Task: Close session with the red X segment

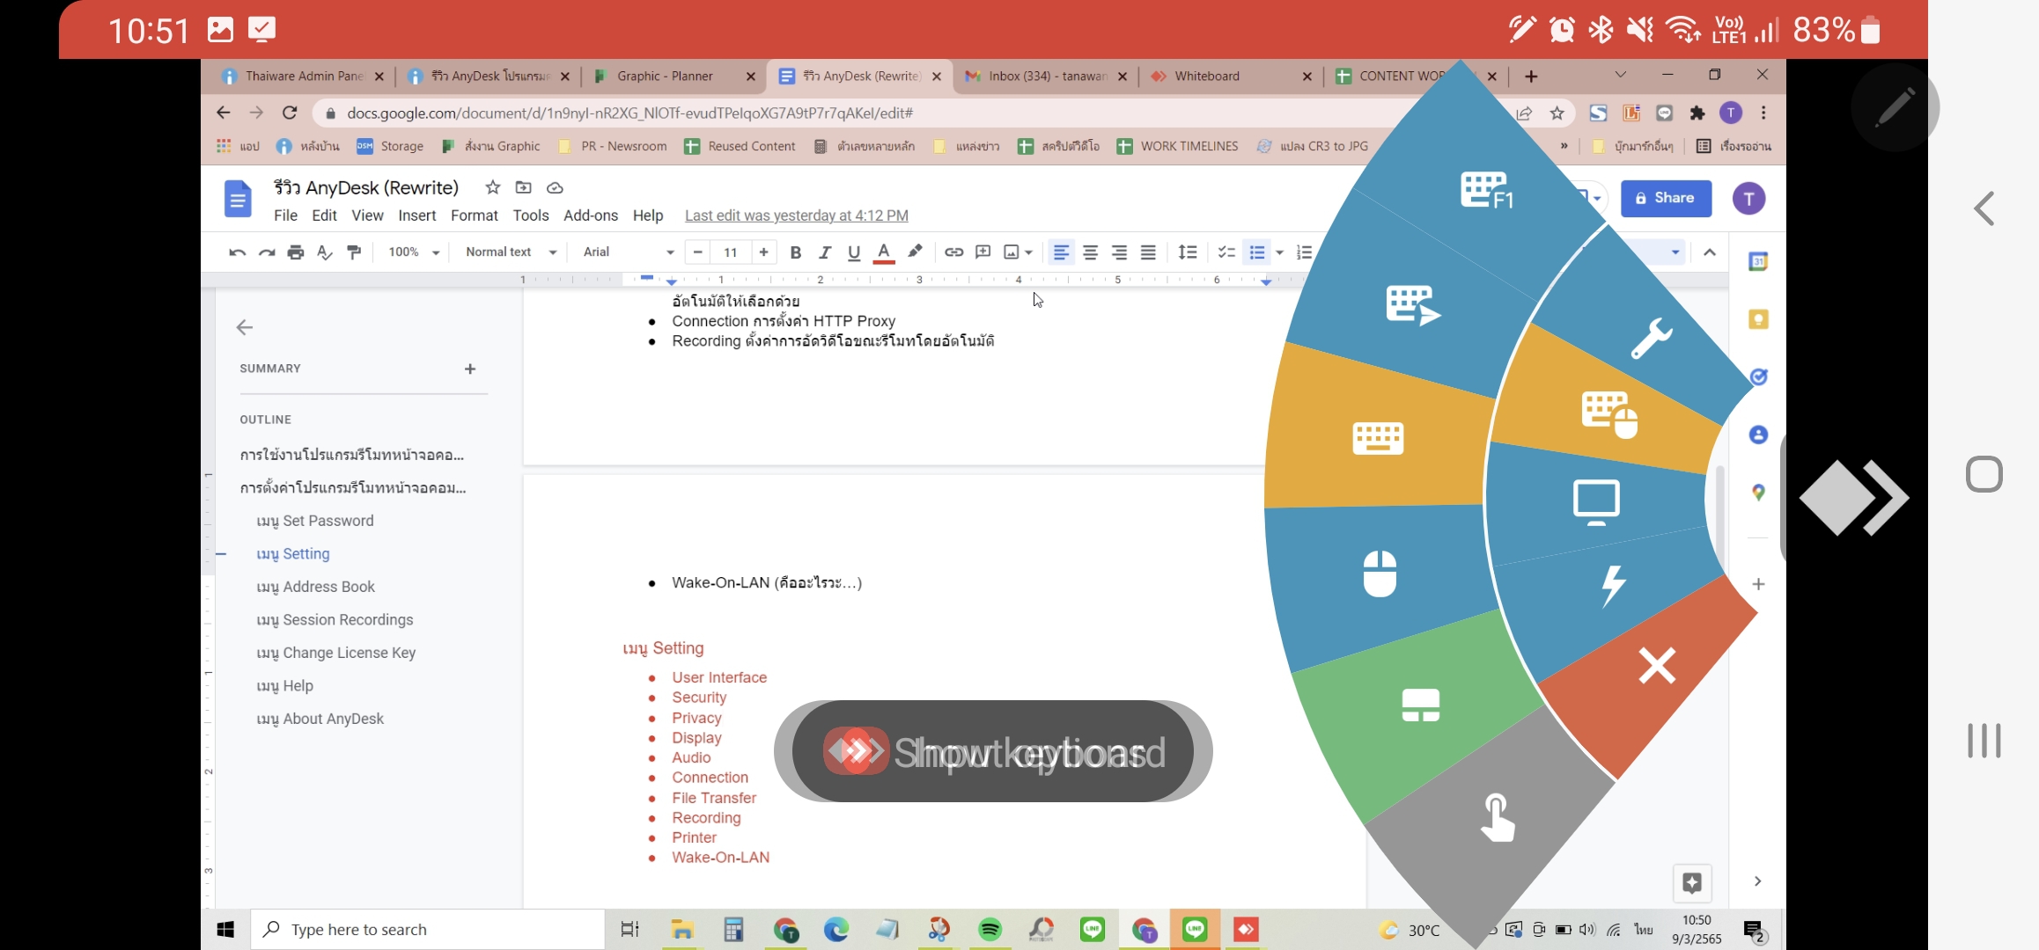Action: pos(1656,666)
